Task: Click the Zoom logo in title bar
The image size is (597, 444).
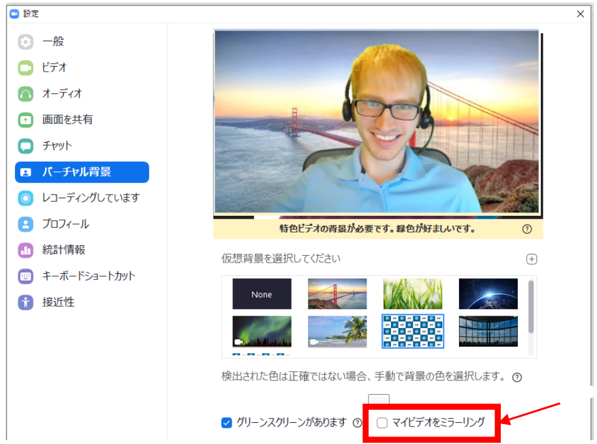Action: pyautogui.click(x=14, y=14)
